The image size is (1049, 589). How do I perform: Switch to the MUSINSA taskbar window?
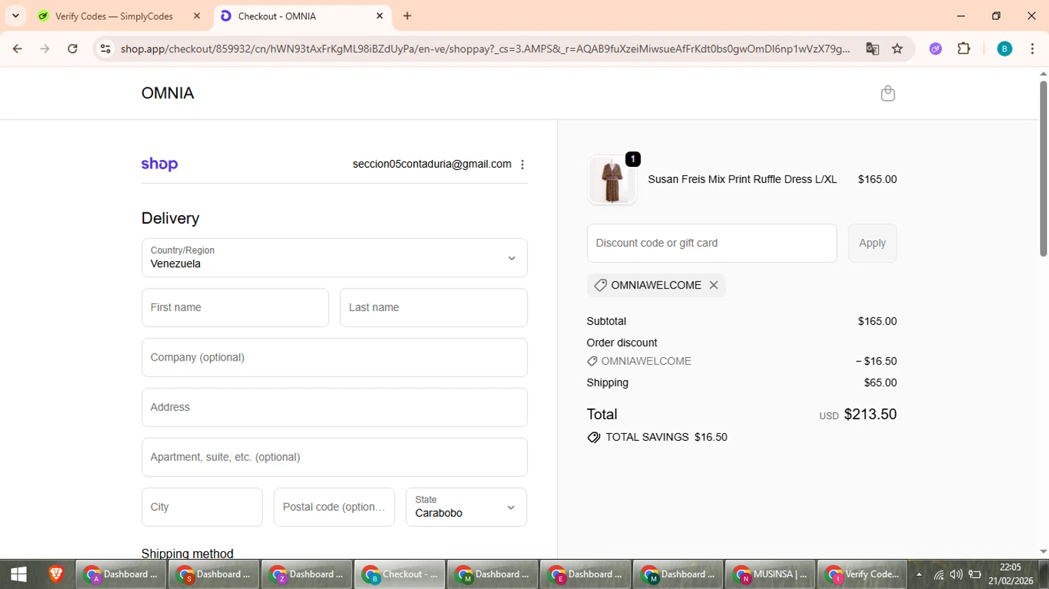click(x=770, y=574)
